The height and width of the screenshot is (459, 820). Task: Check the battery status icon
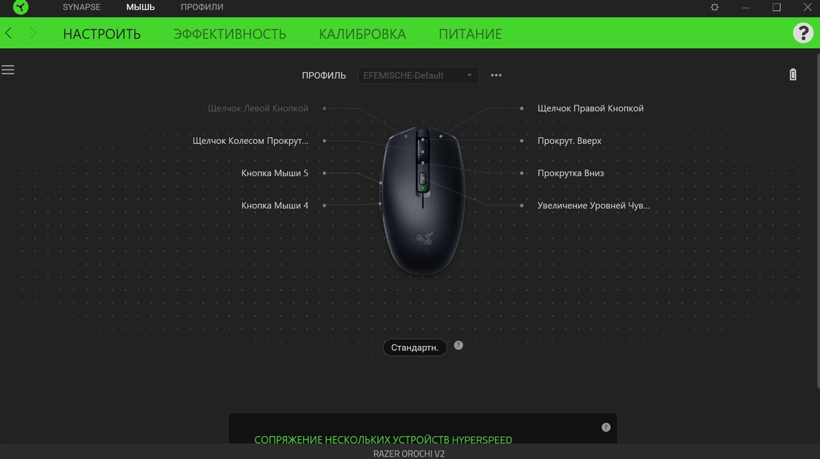(793, 74)
